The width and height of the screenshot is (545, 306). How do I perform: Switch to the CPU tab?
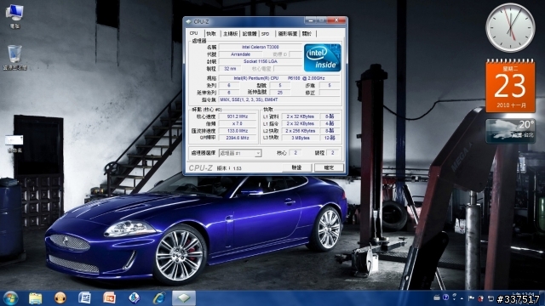click(x=194, y=33)
